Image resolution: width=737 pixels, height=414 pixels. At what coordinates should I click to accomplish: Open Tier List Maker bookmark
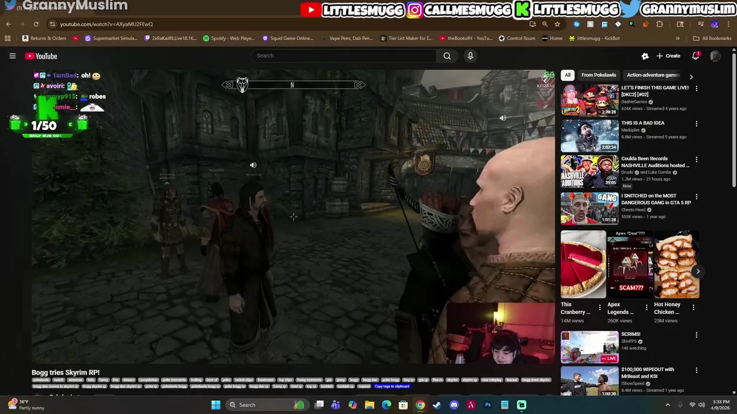point(406,39)
